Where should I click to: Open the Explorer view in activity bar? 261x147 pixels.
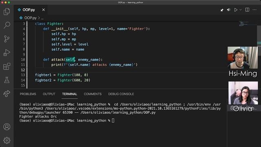[7, 11]
